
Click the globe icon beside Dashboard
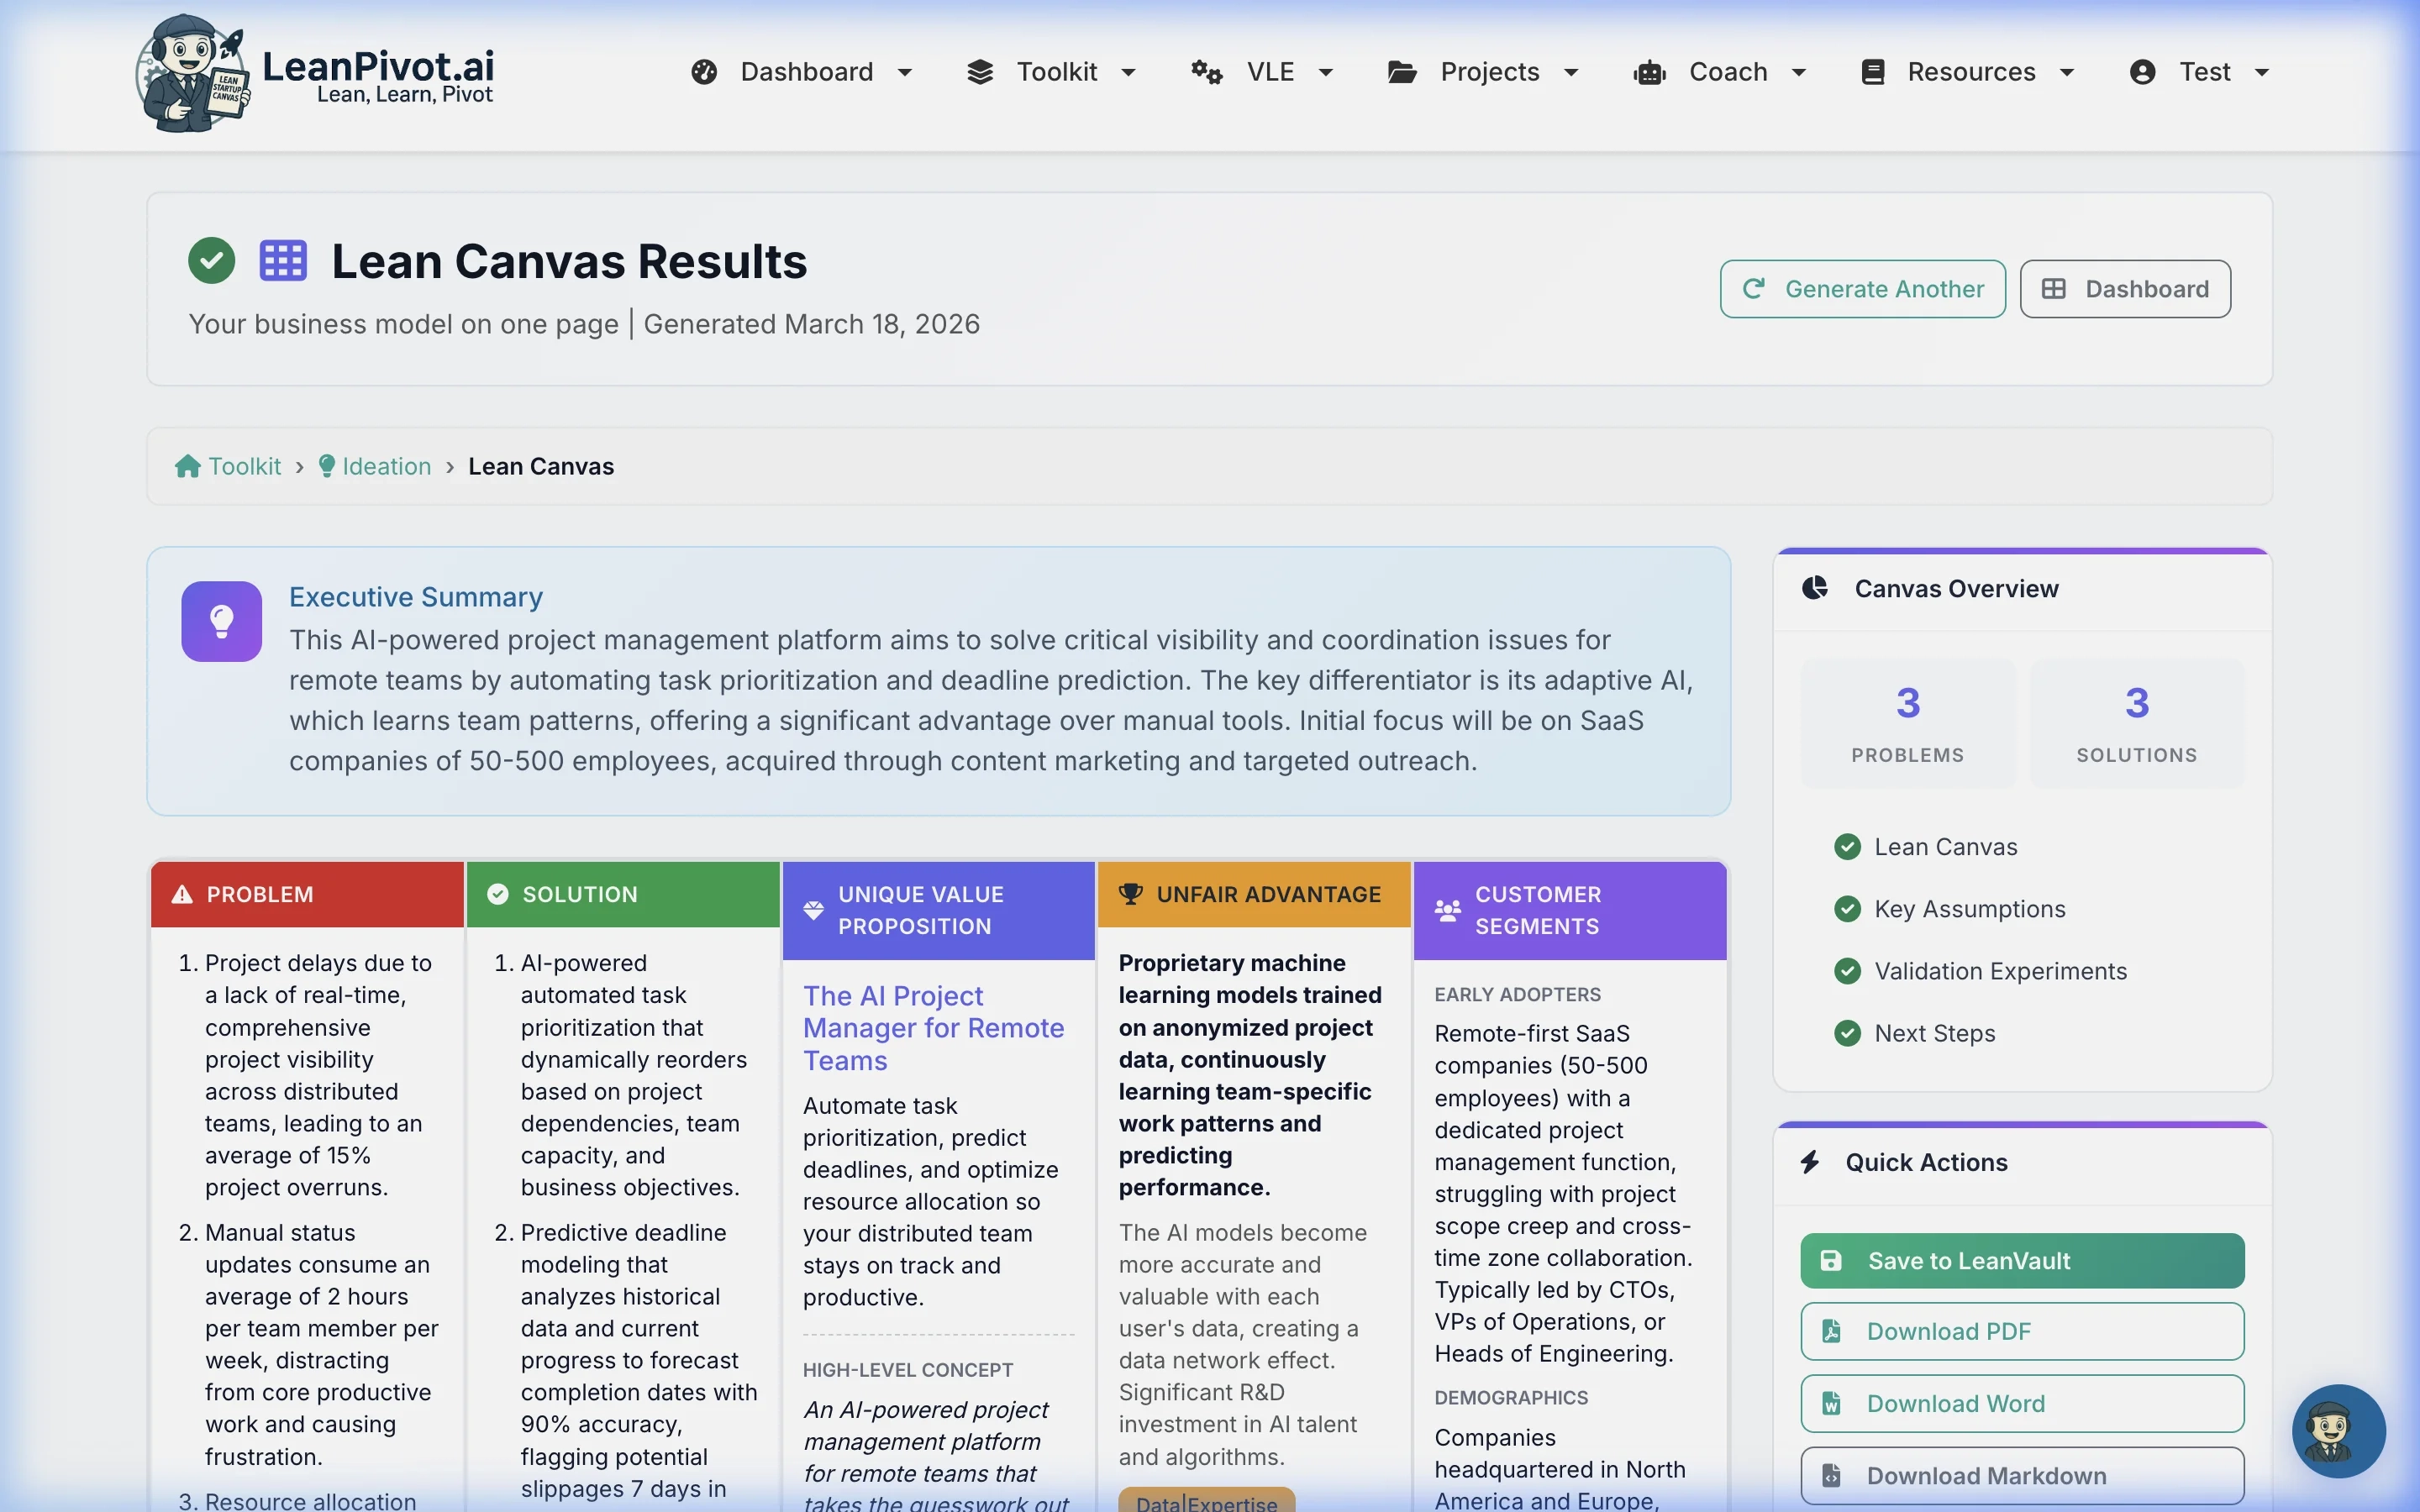pos(703,71)
